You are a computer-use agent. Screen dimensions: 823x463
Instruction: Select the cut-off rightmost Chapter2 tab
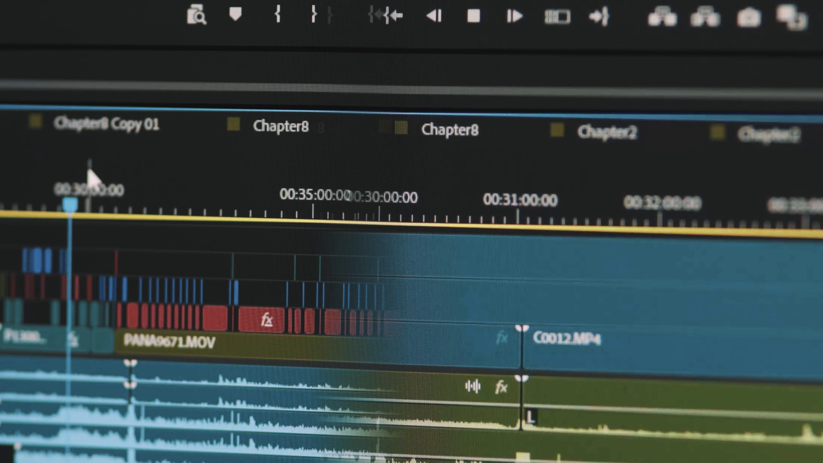769,135
